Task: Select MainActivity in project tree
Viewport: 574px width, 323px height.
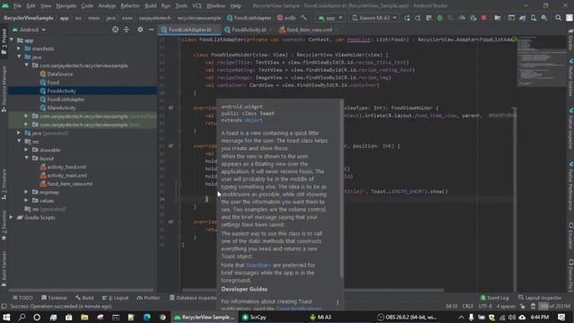Action: coord(61,108)
